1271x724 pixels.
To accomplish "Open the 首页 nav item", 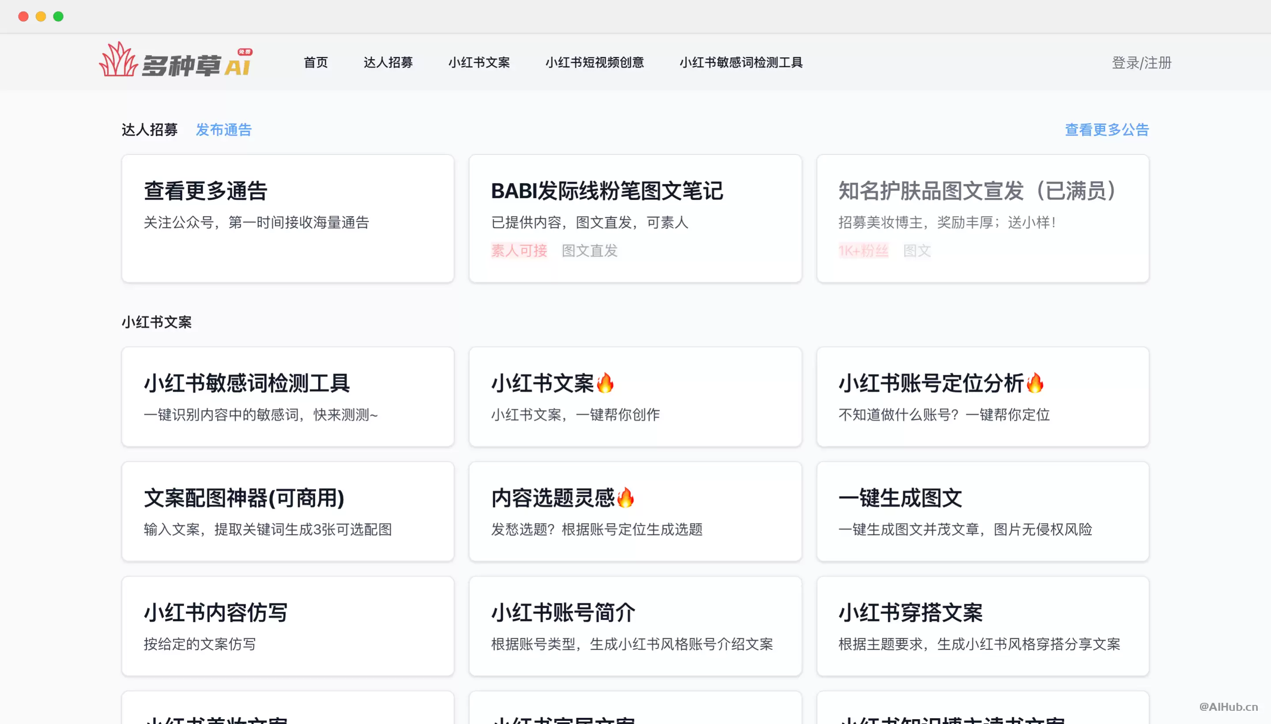I will [316, 63].
